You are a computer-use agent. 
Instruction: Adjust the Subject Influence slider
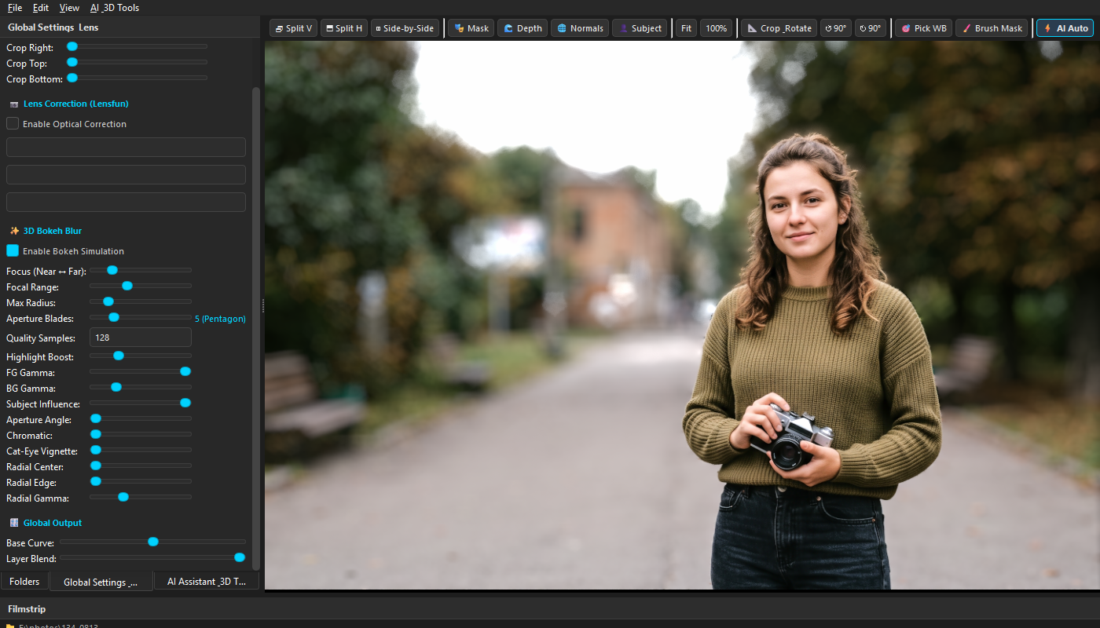click(141, 403)
